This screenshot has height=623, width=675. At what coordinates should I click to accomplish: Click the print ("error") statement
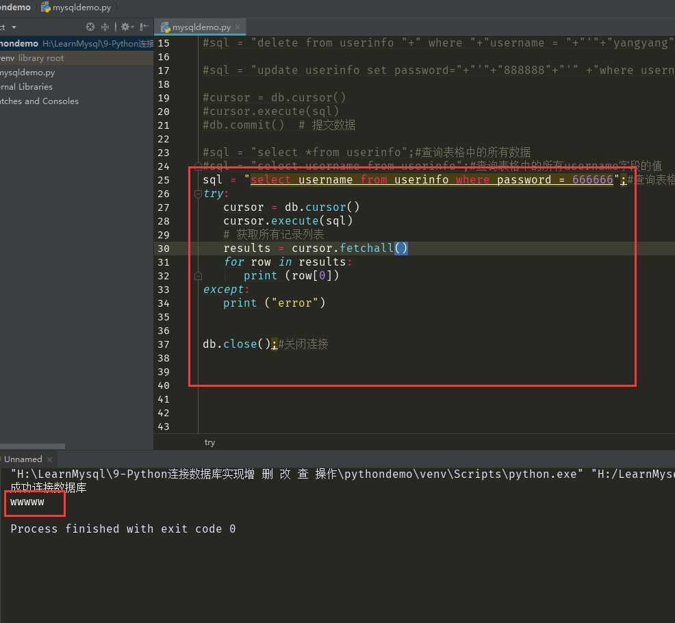tap(275, 303)
